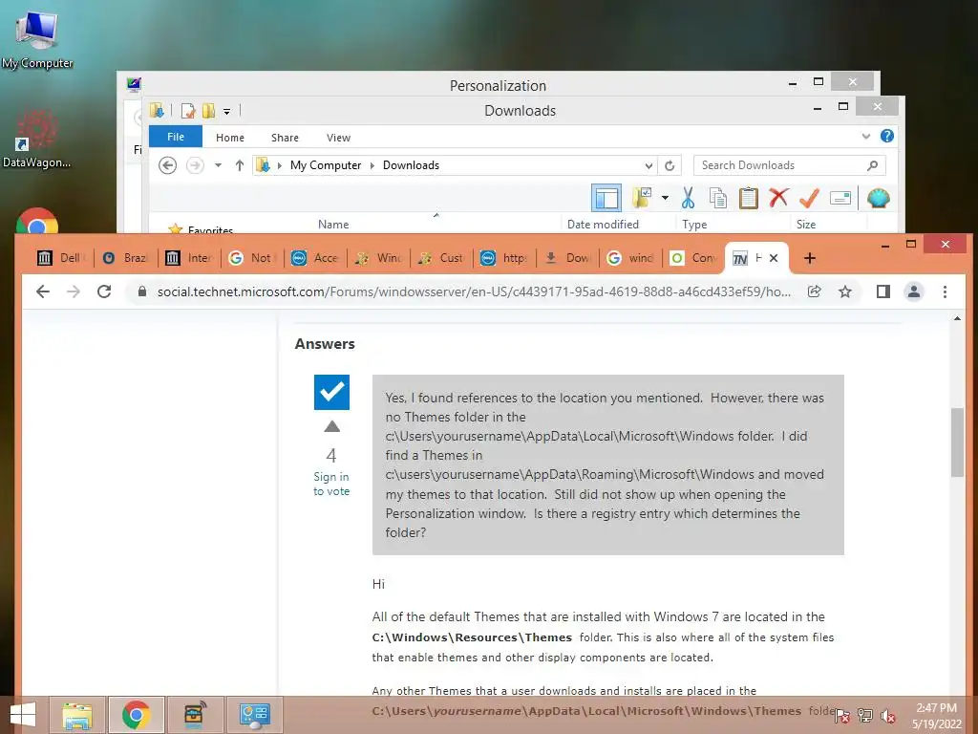Open the DataWagon desktop shortcut
This screenshot has height=734, width=978.
(36, 140)
